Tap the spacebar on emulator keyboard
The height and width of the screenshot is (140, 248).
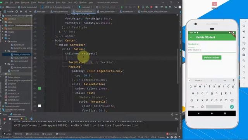[214, 107]
